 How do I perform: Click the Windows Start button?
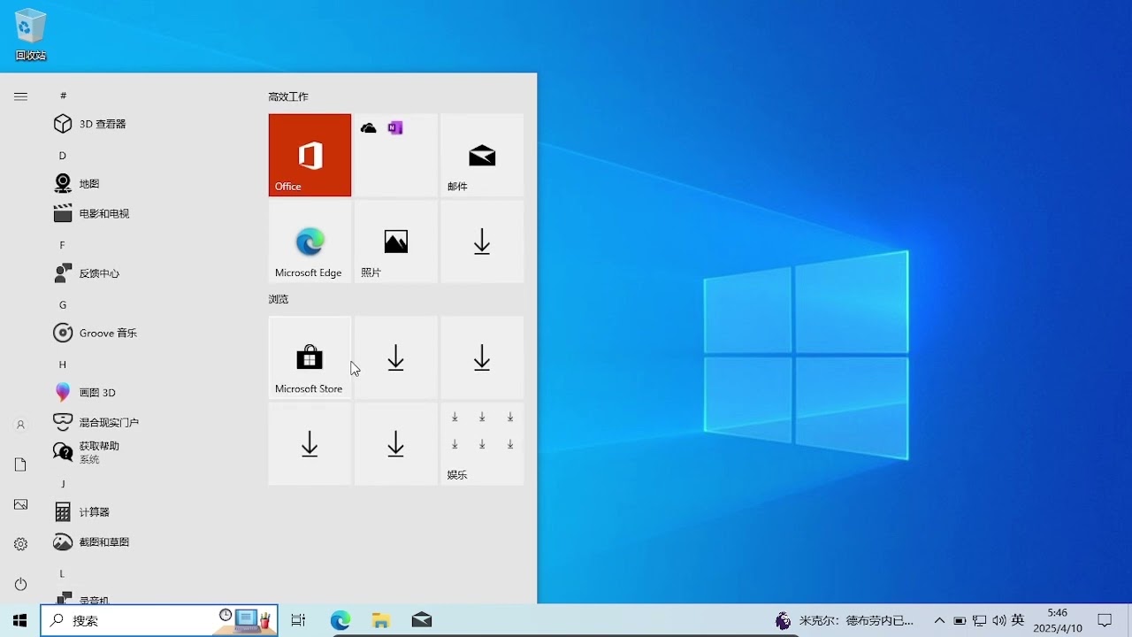(20, 620)
